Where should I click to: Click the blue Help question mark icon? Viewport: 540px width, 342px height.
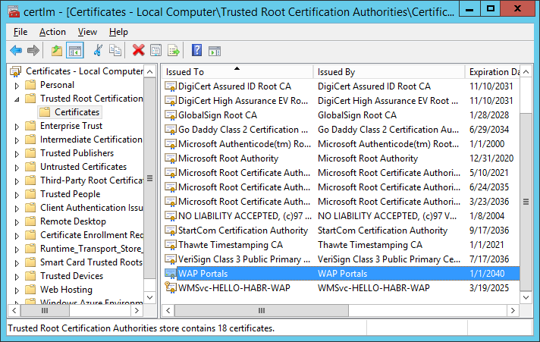196,51
